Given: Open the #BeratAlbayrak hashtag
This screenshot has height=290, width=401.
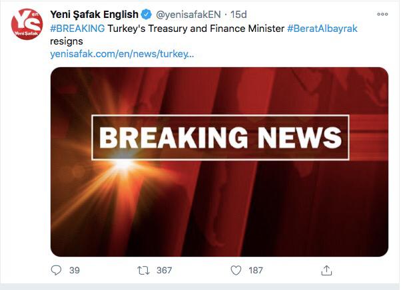Looking at the screenshot, I should pyautogui.click(x=324, y=29).
